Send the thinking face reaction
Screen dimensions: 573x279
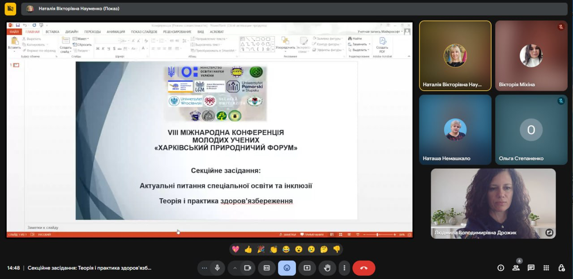pyautogui.click(x=324, y=249)
